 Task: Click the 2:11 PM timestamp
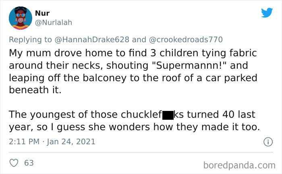(x=24, y=141)
